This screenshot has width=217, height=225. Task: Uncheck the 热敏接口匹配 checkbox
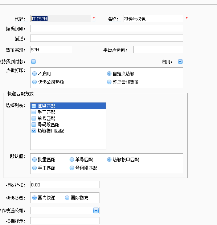click(34, 131)
